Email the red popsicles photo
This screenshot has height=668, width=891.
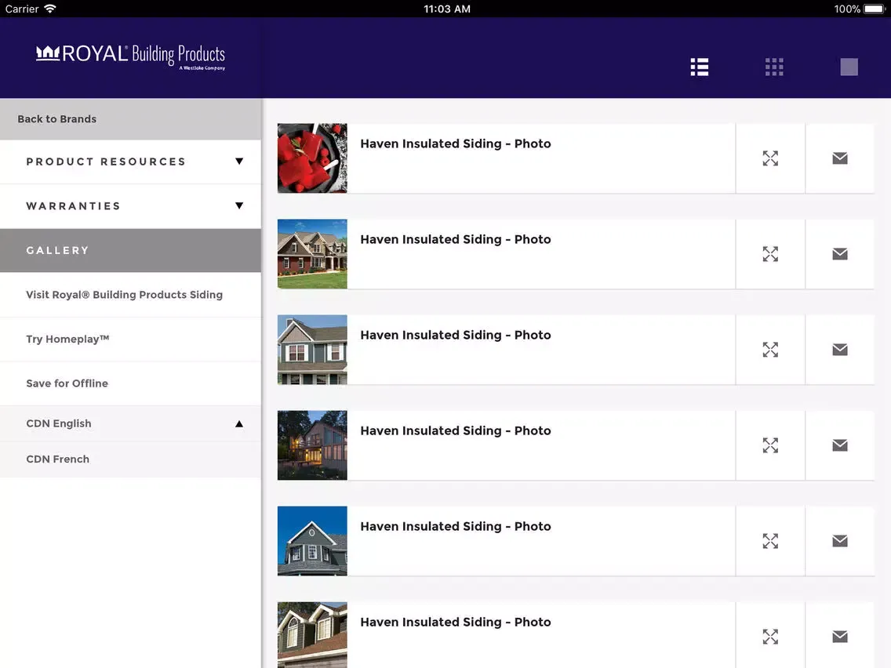click(x=840, y=158)
